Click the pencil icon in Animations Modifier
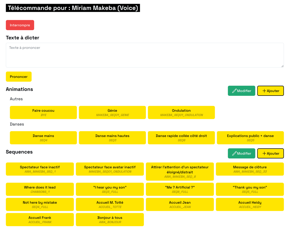Screen dimensions: 289x230 pyautogui.click(x=234, y=91)
